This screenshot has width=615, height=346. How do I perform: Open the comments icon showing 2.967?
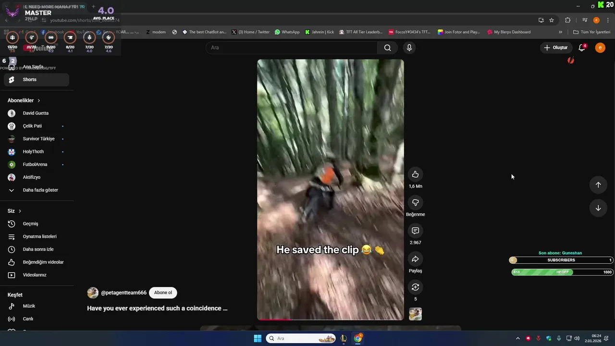415,231
